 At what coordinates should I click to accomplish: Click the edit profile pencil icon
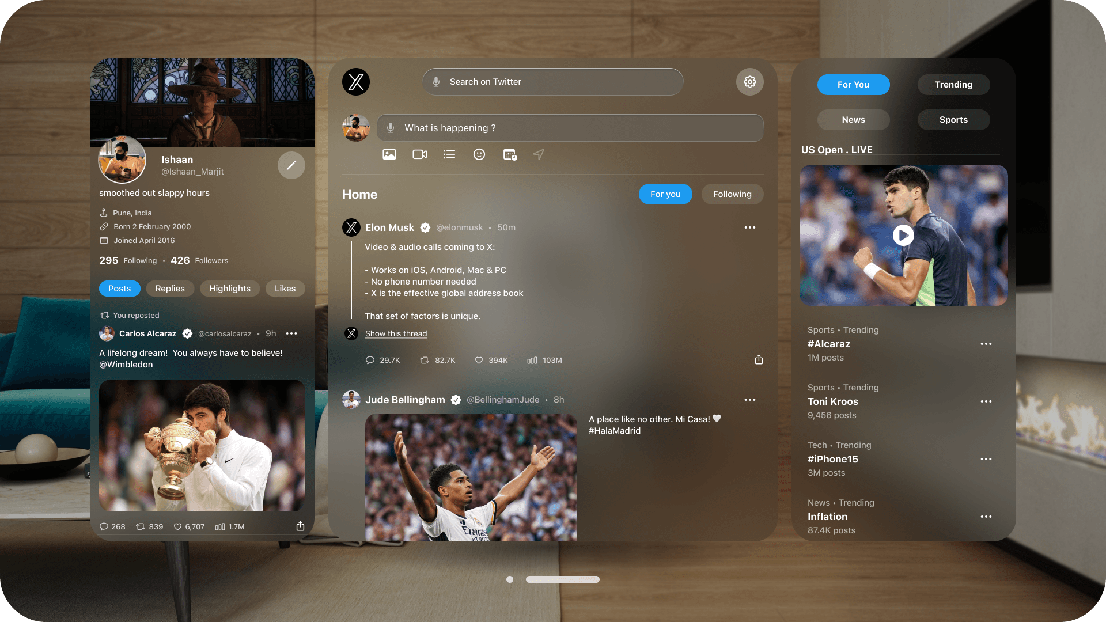click(291, 165)
